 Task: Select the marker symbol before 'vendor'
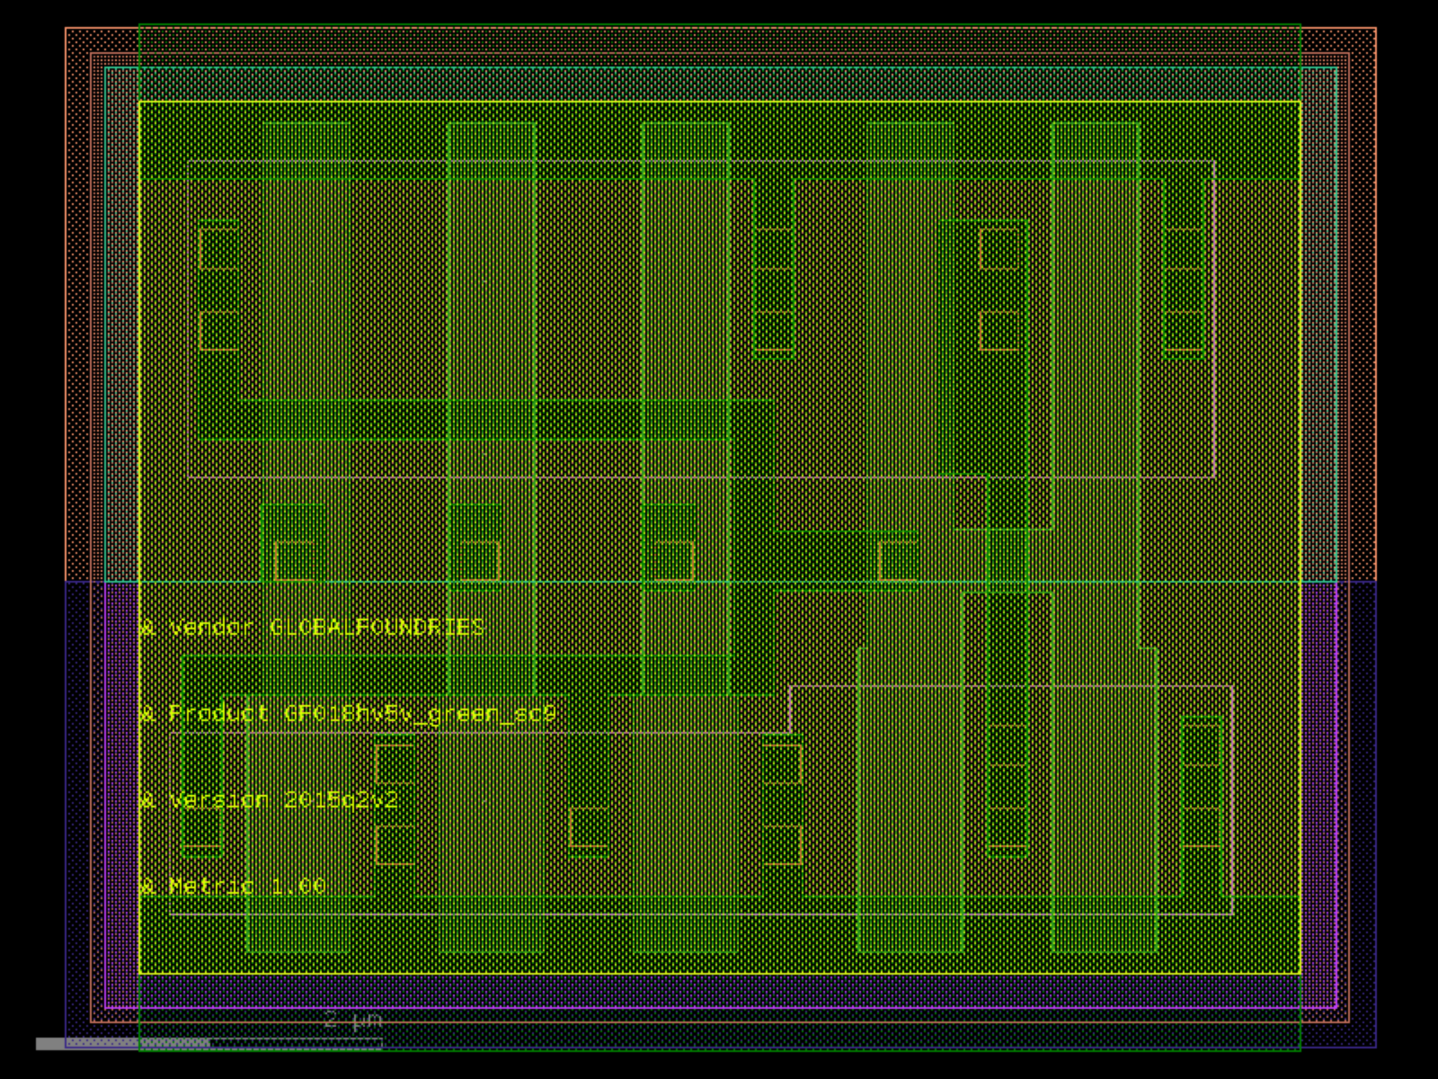tap(147, 628)
